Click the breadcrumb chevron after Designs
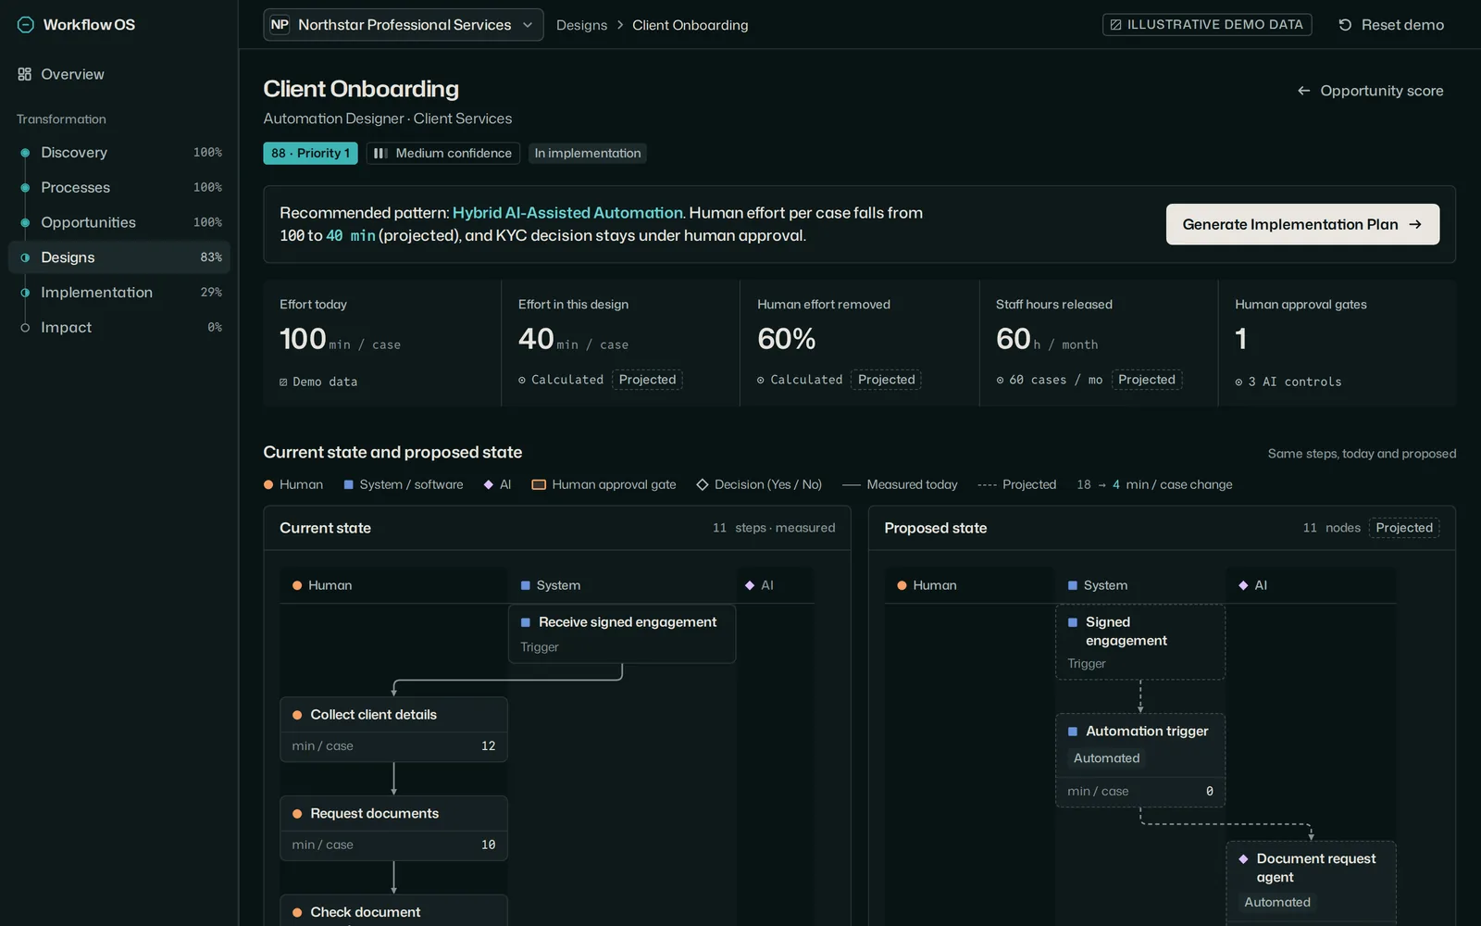1481x926 pixels. click(x=620, y=25)
